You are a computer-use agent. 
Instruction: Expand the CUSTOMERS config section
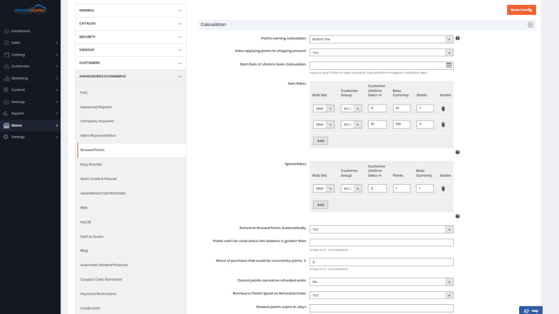tap(130, 63)
